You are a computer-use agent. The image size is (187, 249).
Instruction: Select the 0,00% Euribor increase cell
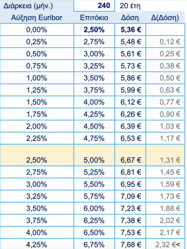(x=37, y=30)
